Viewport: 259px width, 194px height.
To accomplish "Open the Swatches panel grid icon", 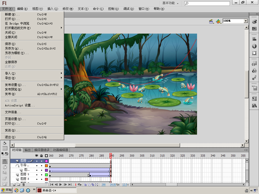I will [x=254, y=29].
